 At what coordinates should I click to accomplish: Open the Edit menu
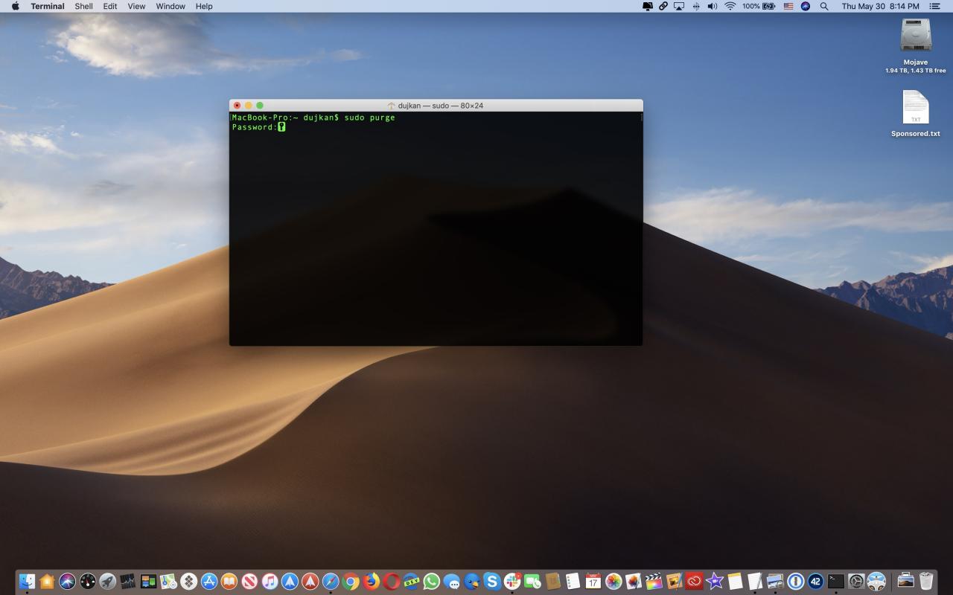pos(110,6)
